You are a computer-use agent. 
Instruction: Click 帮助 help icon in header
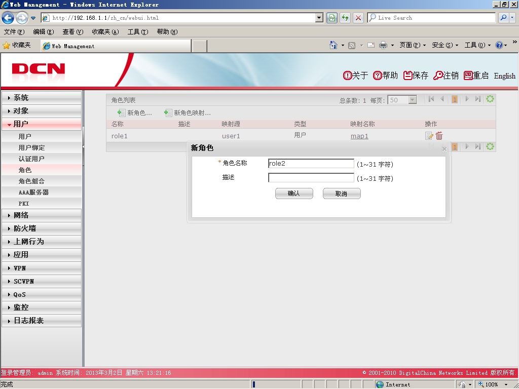pos(385,75)
